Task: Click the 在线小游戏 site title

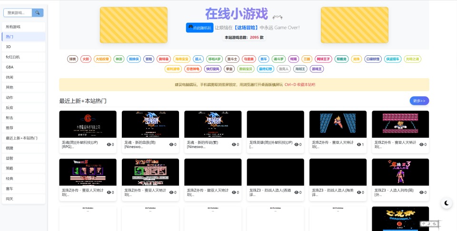Action: click(237, 13)
